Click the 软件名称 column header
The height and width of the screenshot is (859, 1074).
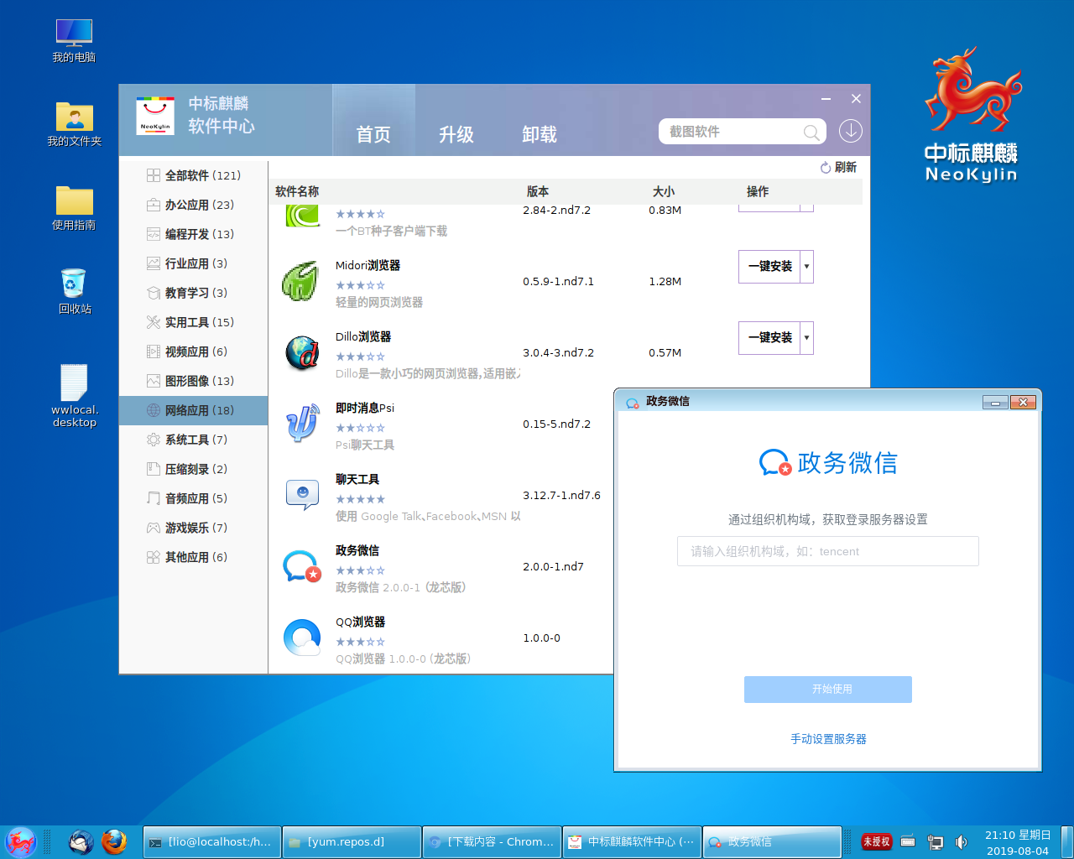click(297, 191)
